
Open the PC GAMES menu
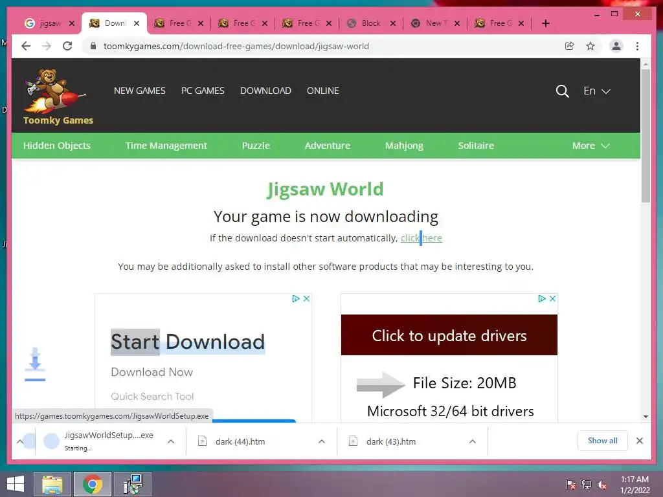point(203,91)
